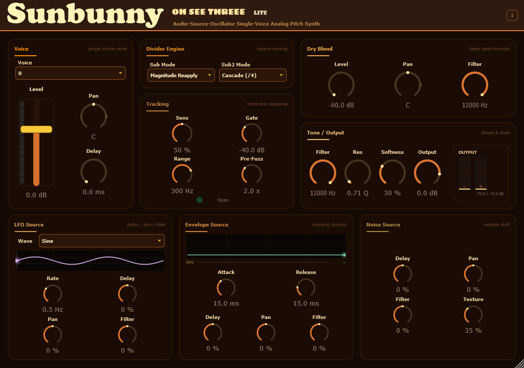524x368 pixels.
Task: Select the LFO Source Filter knob
Action: point(127,335)
